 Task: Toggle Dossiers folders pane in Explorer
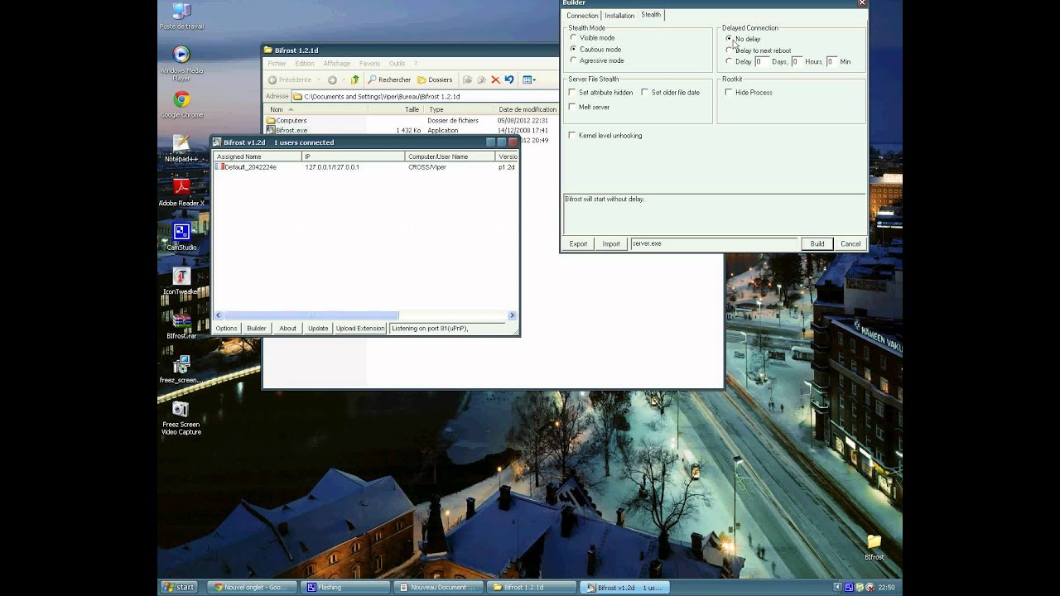pos(435,79)
